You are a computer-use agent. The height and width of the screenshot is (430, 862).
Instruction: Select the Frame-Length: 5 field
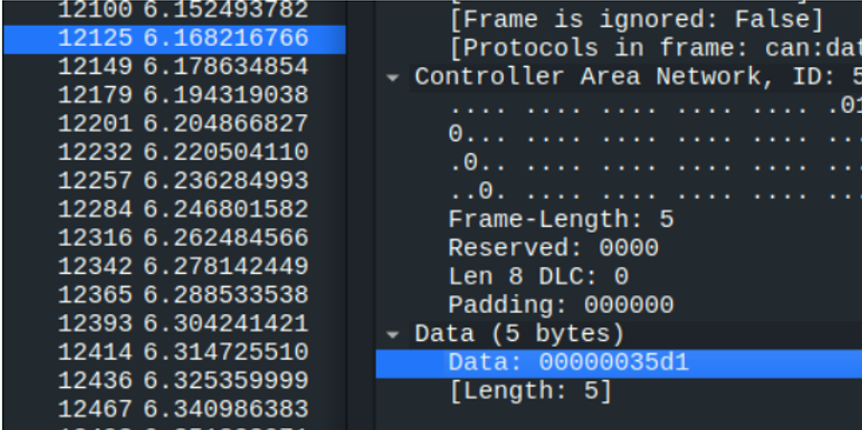tap(560, 220)
